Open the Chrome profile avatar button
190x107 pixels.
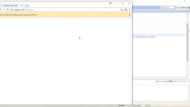(110, 3)
